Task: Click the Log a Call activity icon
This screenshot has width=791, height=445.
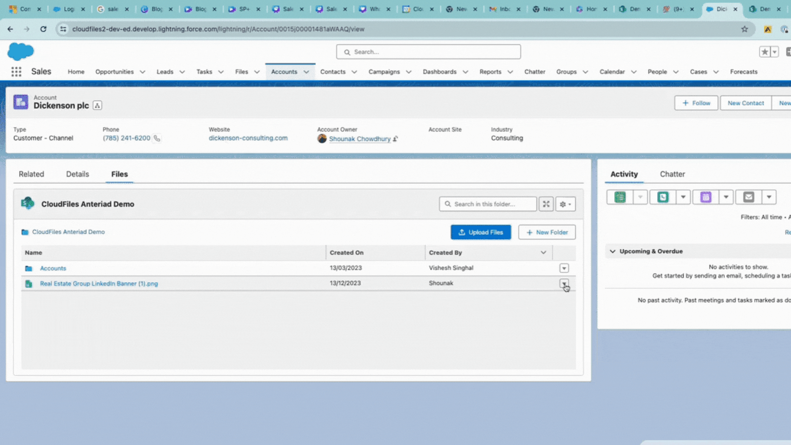Action: click(x=663, y=197)
